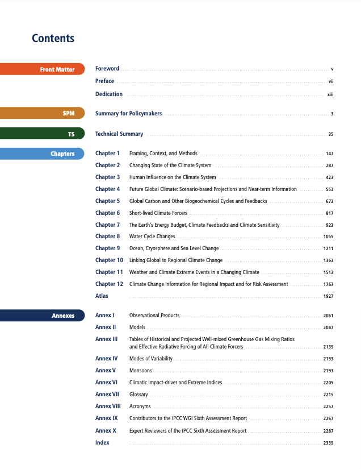Image resolution: width=361 pixels, height=469 pixels.
Task: Open Summary for Policymakers
Action: (128, 114)
